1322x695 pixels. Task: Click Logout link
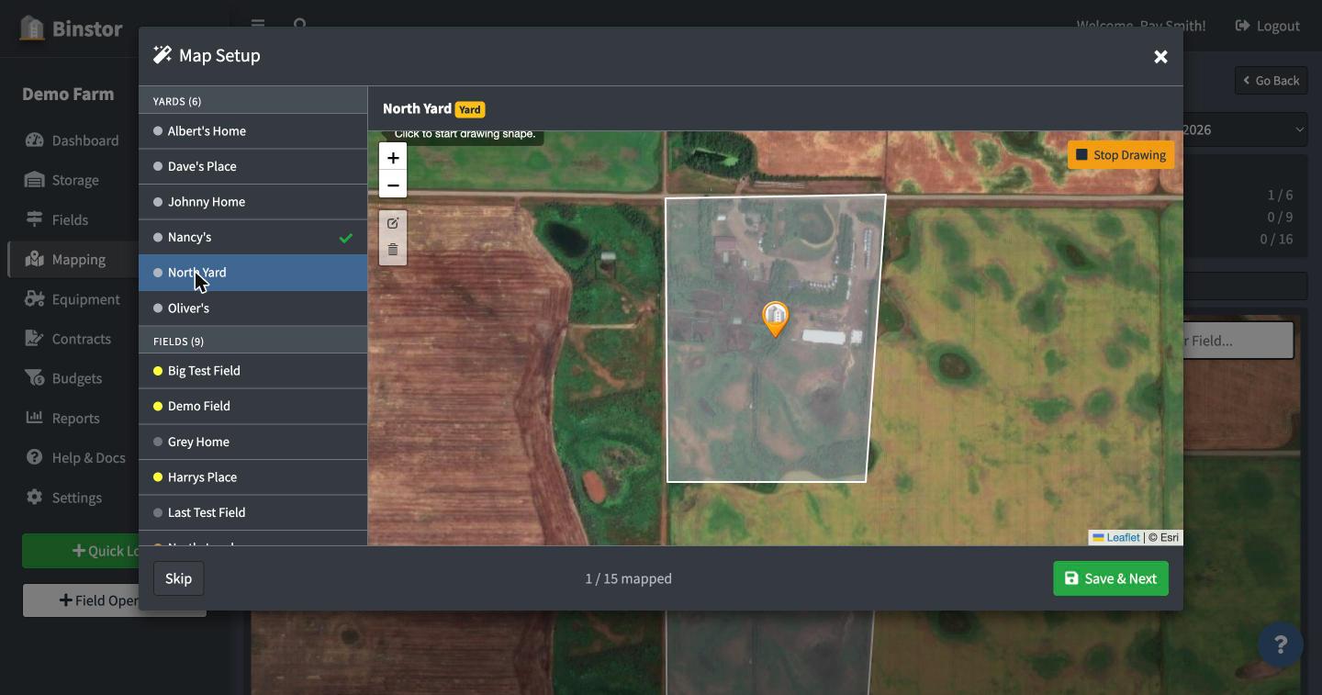[x=1267, y=26]
